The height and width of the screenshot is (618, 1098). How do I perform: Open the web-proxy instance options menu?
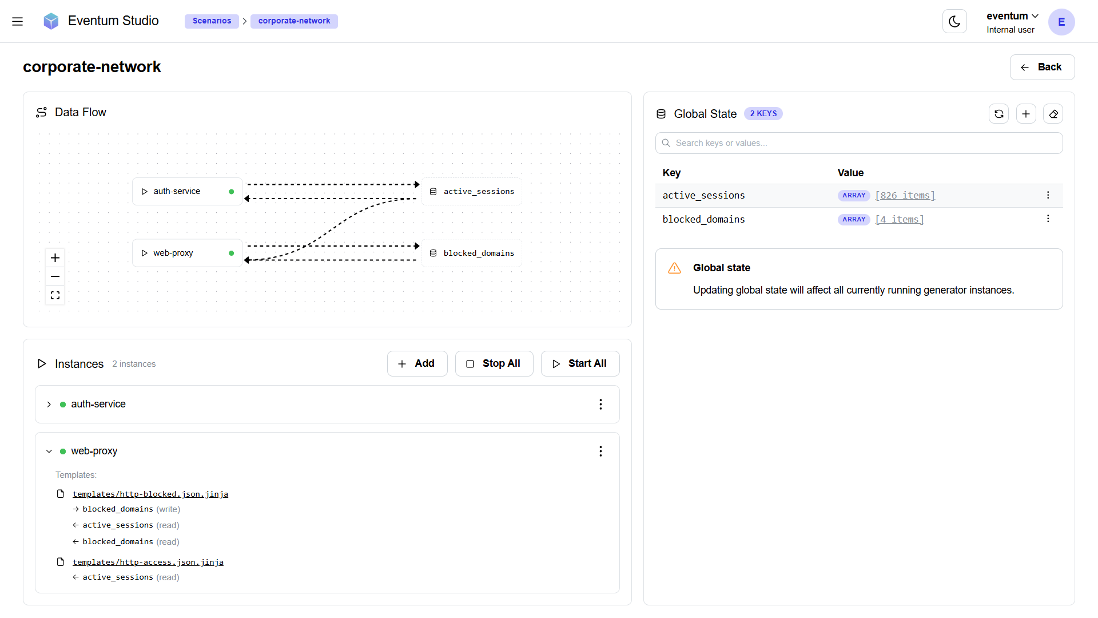pyautogui.click(x=600, y=451)
